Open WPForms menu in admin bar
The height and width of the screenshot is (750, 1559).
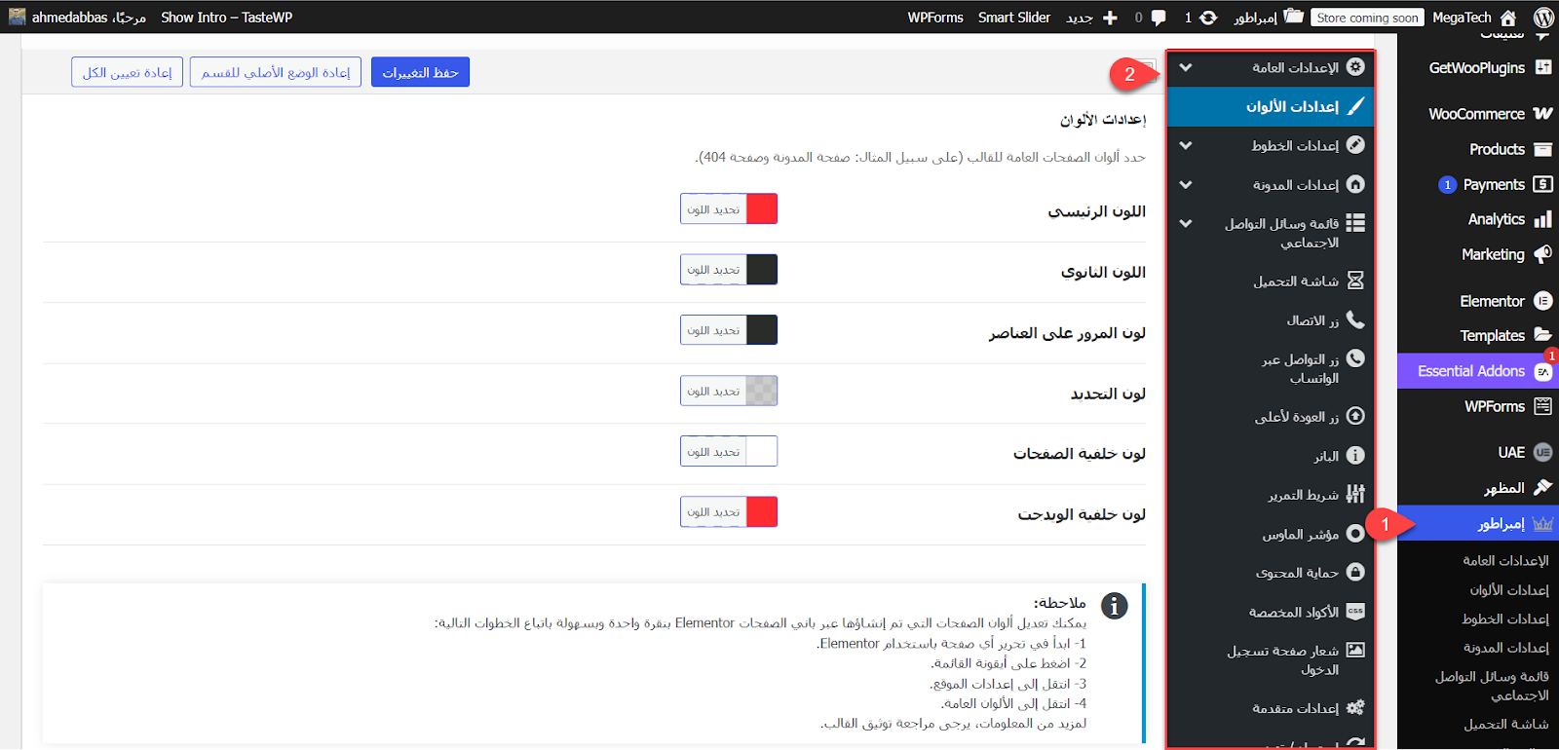pos(935,18)
